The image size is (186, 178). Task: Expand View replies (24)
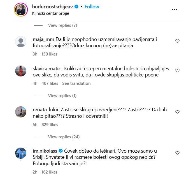point(64,137)
